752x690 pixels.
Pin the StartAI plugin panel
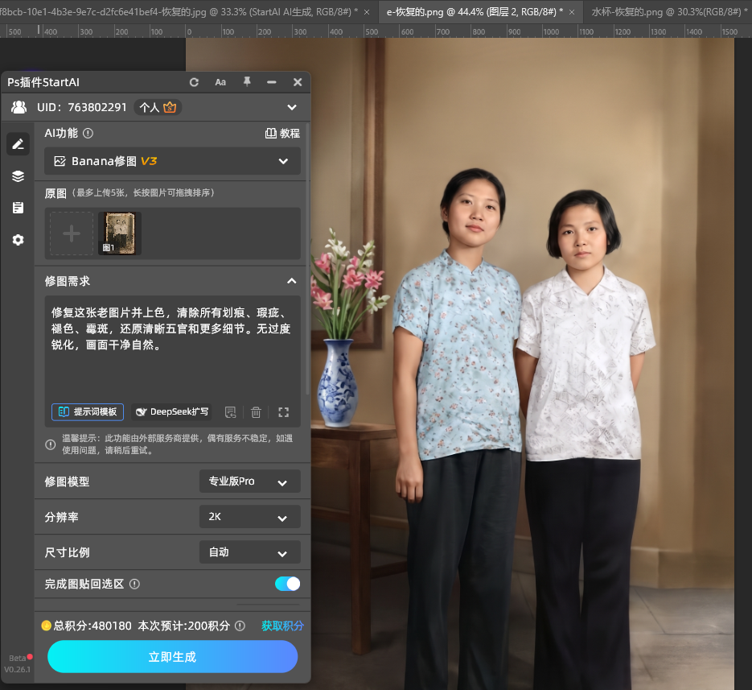point(246,81)
